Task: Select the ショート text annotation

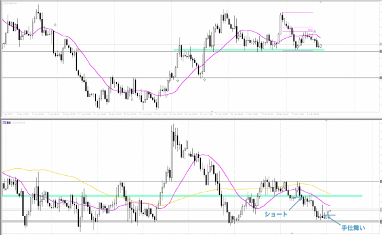Action: [x=276, y=214]
